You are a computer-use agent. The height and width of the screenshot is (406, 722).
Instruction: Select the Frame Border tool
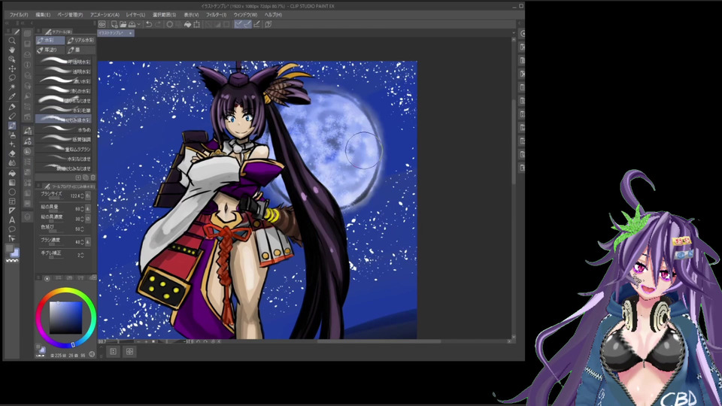pyautogui.click(x=12, y=201)
